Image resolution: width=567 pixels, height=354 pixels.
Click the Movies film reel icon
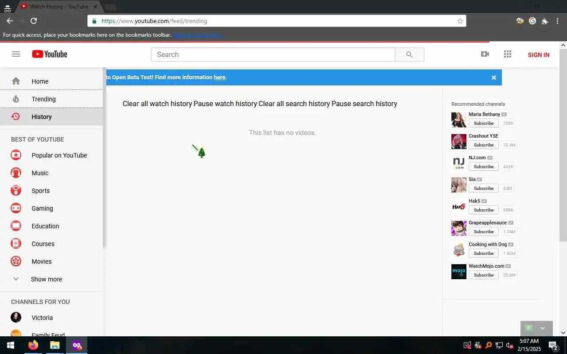[16, 262]
